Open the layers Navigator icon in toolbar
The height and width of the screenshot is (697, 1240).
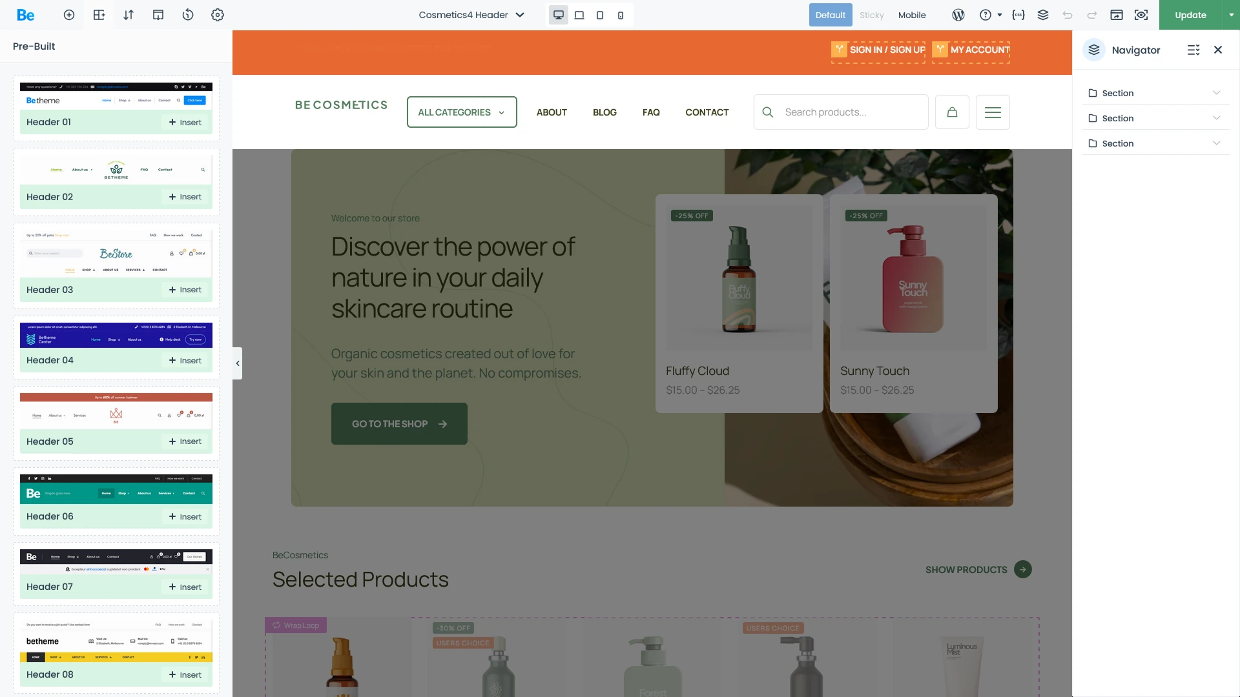pos(1042,14)
